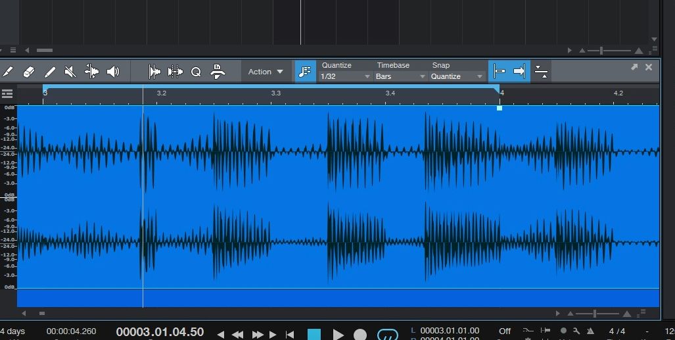
Task: Click the editor zoom corner icon
Action: tap(642, 312)
